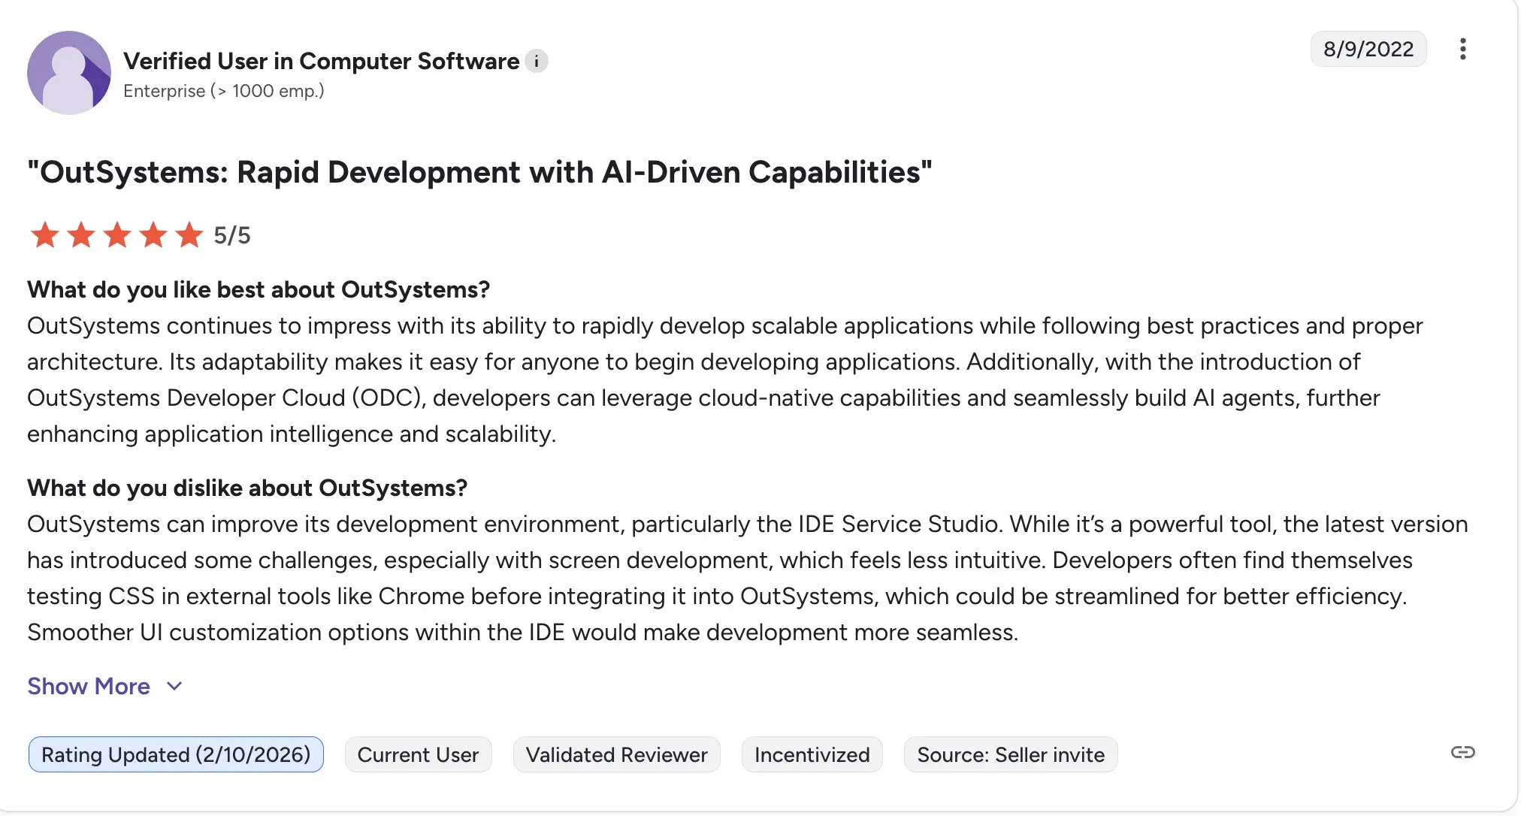Open the overflow menu for this review
The image size is (1527, 816).
point(1463,48)
